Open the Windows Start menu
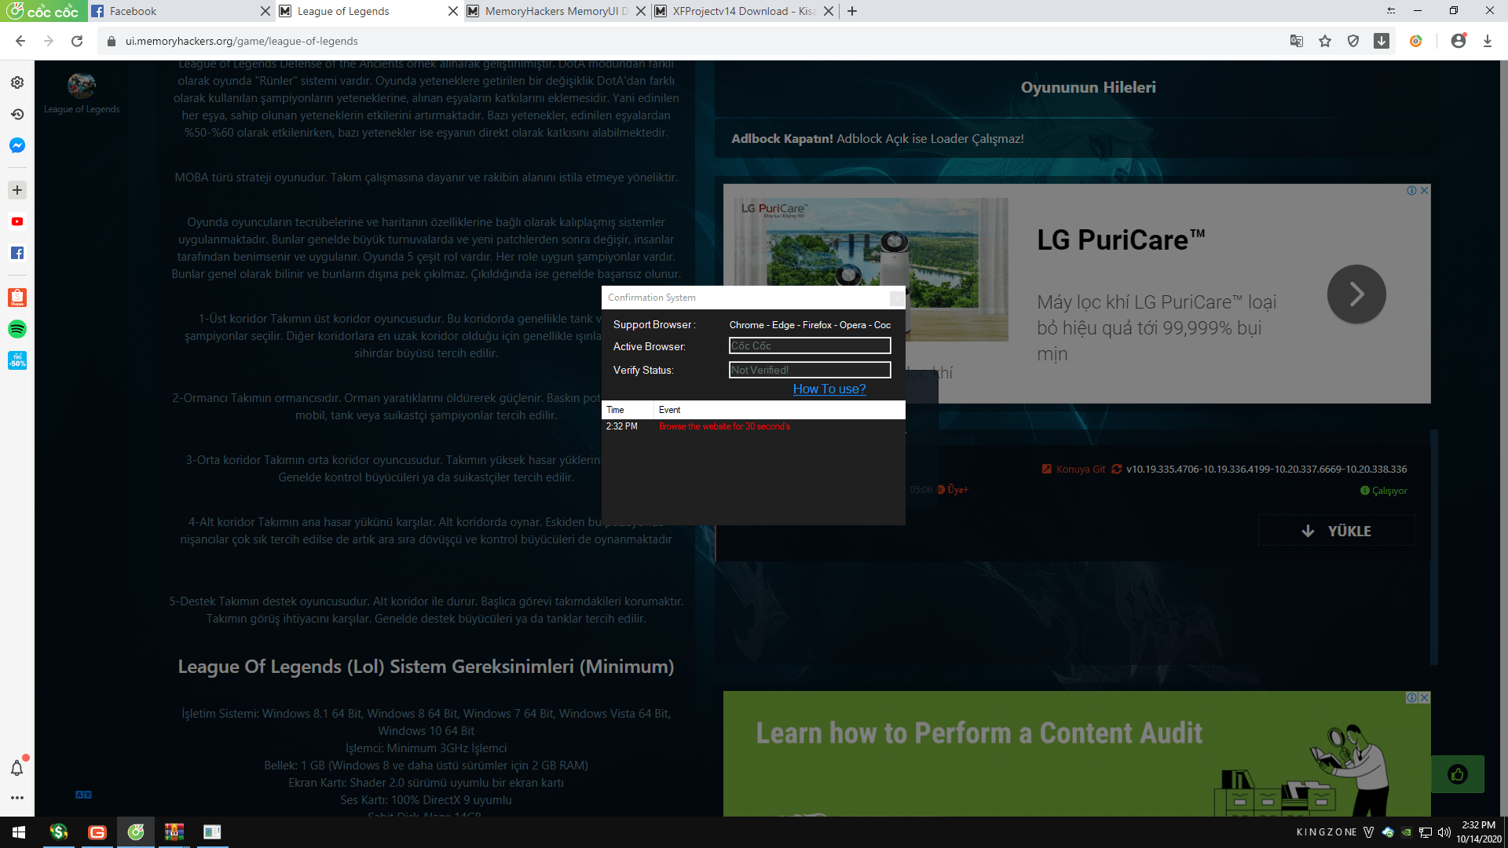 (19, 832)
